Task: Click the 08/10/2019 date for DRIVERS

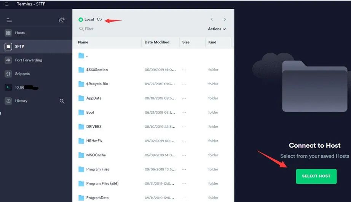Action: click(160, 127)
